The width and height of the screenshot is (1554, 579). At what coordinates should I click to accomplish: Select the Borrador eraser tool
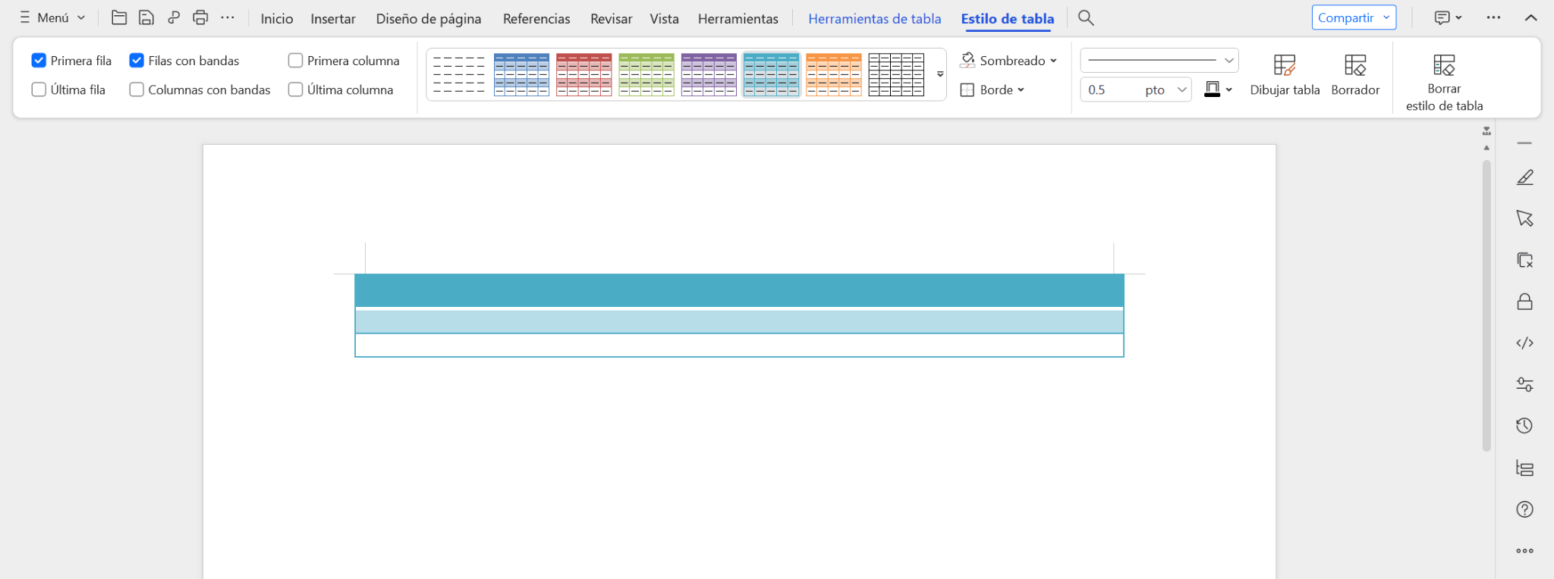coord(1355,74)
